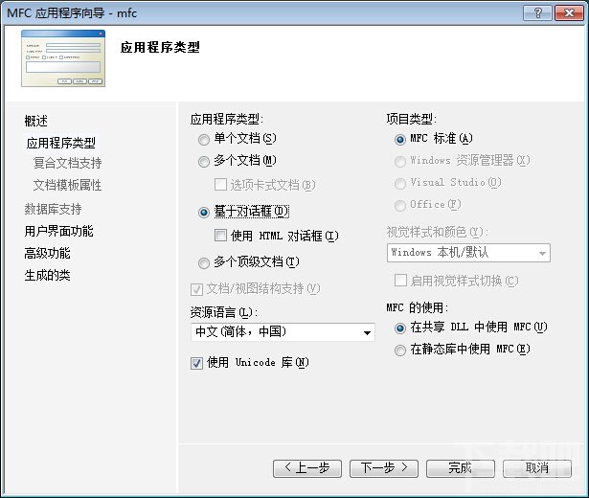The width and height of the screenshot is (589, 498).
Task: Open the 资源语言 dropdown
Action: [283, 332]
